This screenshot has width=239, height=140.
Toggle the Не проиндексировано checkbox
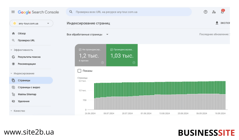80,50
